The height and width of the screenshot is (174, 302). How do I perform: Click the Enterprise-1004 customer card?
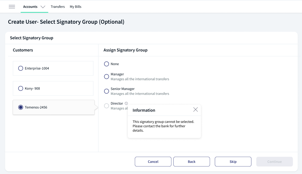pos(53,68)
